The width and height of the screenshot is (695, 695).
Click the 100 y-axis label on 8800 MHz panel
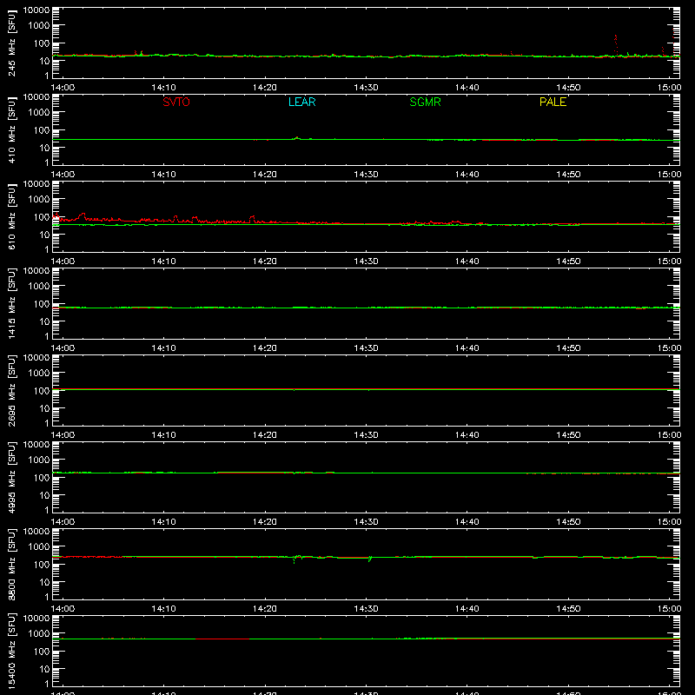[42, 565]
